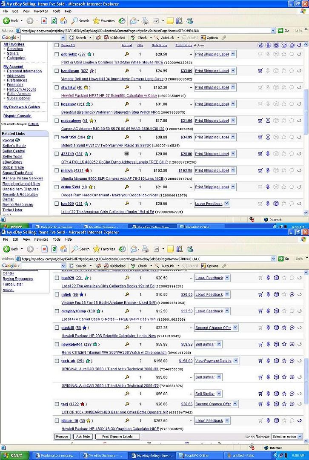309x460 pixels.
Task: Click the Print Shipping Labels button
Action: [x=117, y=437]
